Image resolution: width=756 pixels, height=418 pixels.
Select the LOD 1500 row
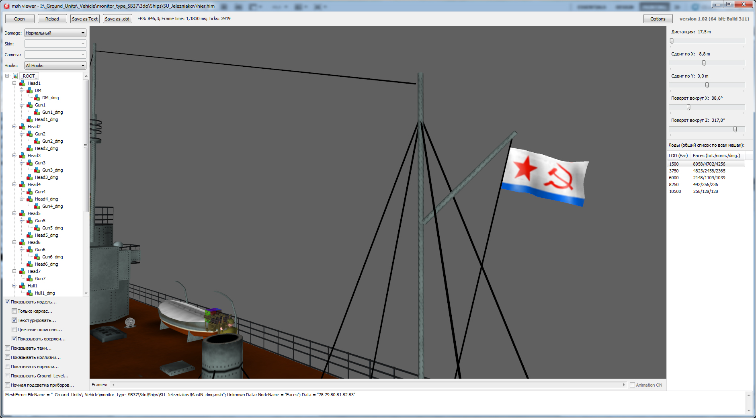(x=707, y=164)
